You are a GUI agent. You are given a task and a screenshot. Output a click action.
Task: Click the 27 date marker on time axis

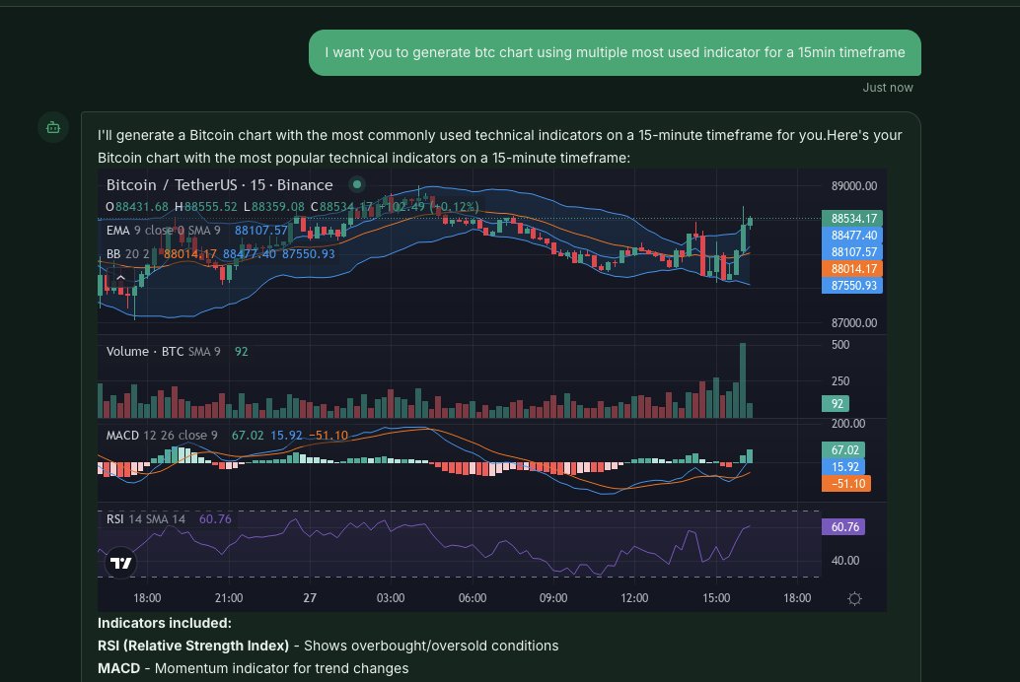point(310,598)
